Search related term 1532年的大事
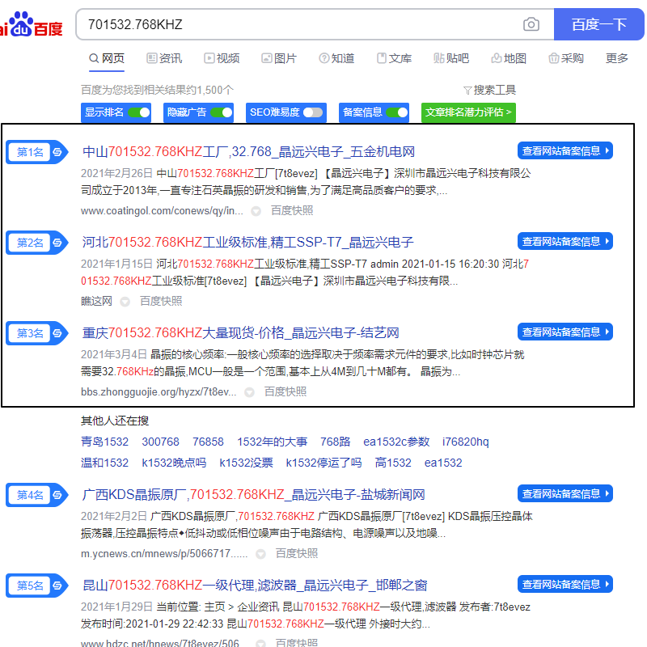The image size is (647, 647). pos(272,442)
